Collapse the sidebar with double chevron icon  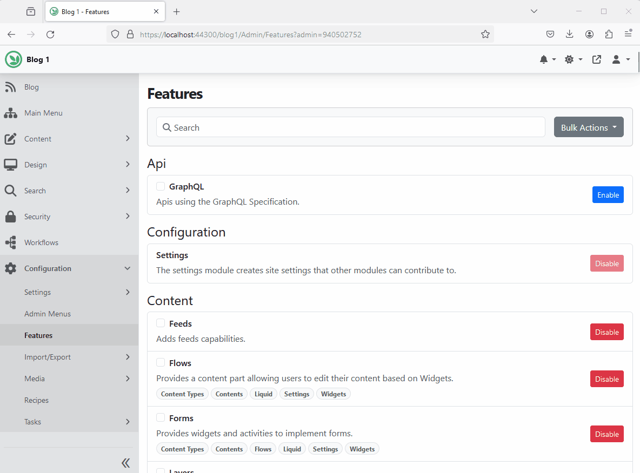coord(126,463)
